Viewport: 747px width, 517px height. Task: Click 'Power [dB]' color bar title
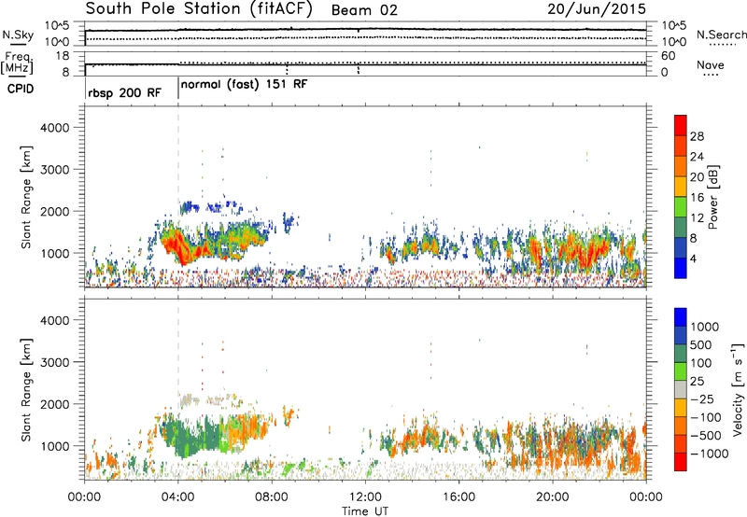pyautogui.click(x=712, y=197)
